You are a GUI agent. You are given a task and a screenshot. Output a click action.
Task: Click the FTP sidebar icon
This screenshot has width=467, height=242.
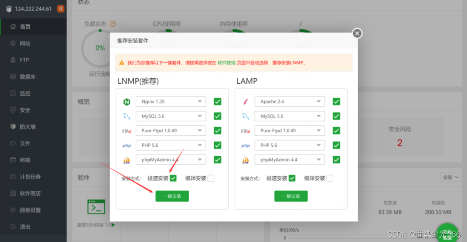point(13,60)
